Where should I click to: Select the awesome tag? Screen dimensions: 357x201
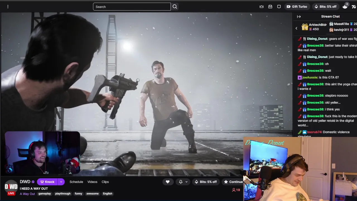click(93, 193)
